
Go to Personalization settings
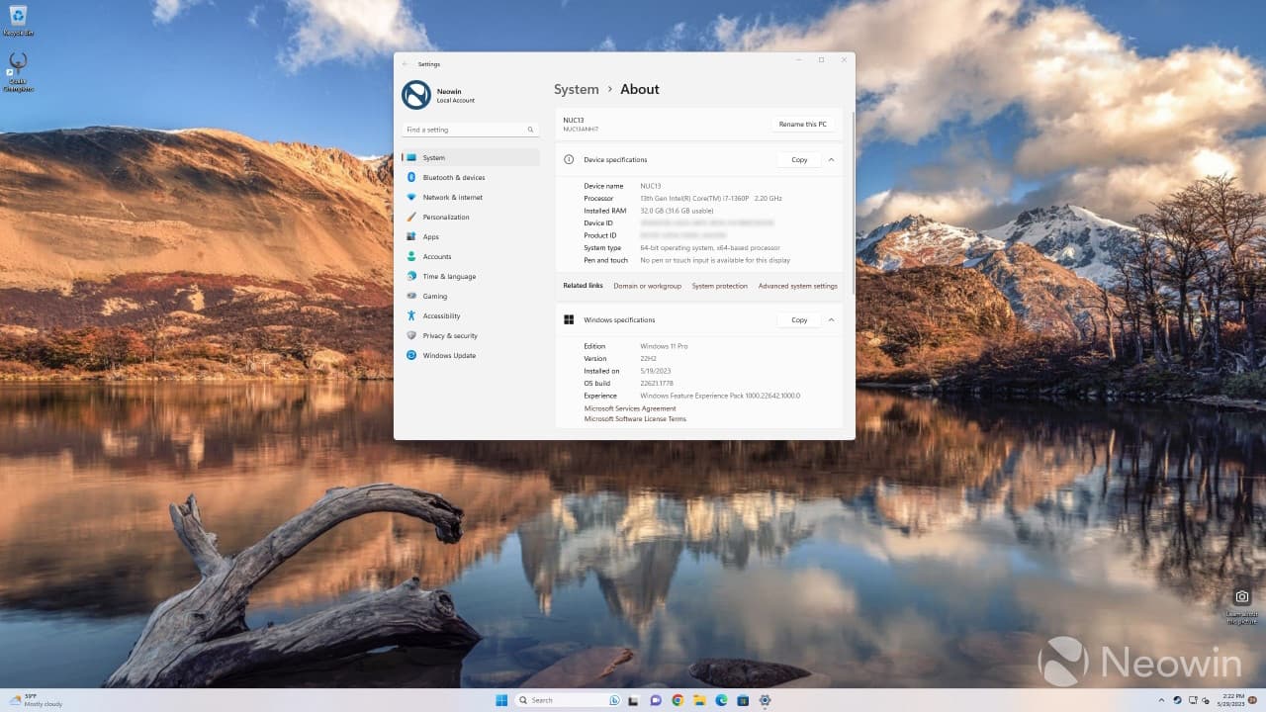pyautogui.click(x=445, y=218)
